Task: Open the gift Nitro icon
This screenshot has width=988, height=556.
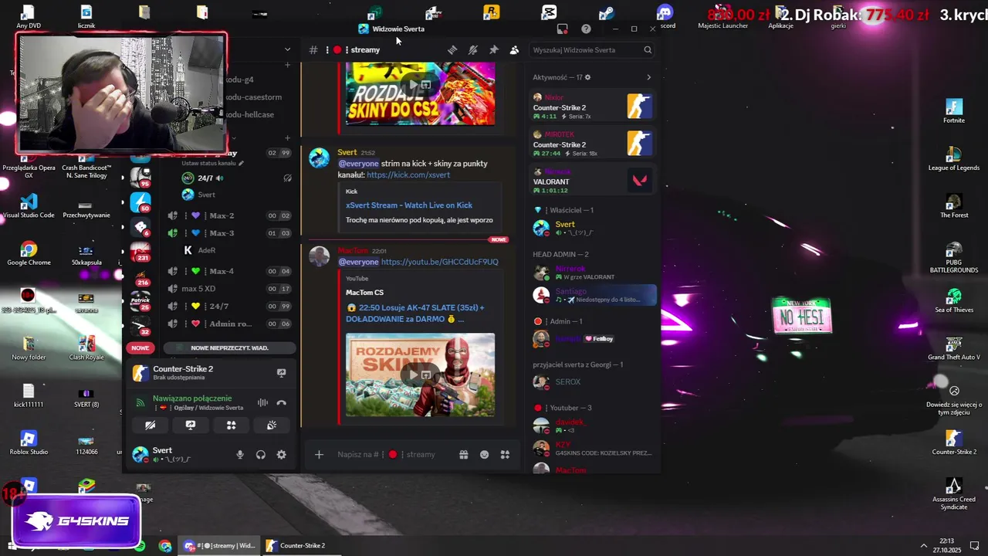Action: 464,455
